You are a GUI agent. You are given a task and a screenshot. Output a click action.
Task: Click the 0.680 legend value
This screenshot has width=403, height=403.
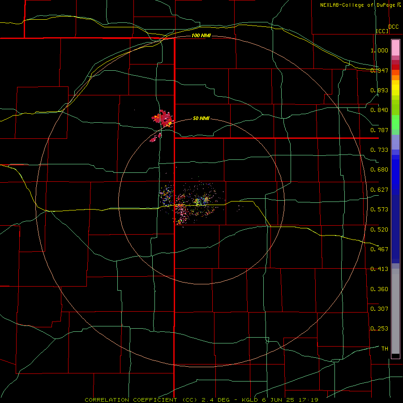(379, 170)
